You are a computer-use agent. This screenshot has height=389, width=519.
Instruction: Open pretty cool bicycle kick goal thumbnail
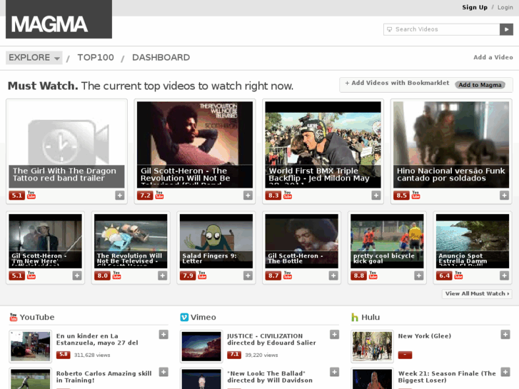tap(387, 241)
